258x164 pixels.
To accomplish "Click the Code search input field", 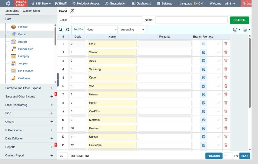I will tap(106, 20).
